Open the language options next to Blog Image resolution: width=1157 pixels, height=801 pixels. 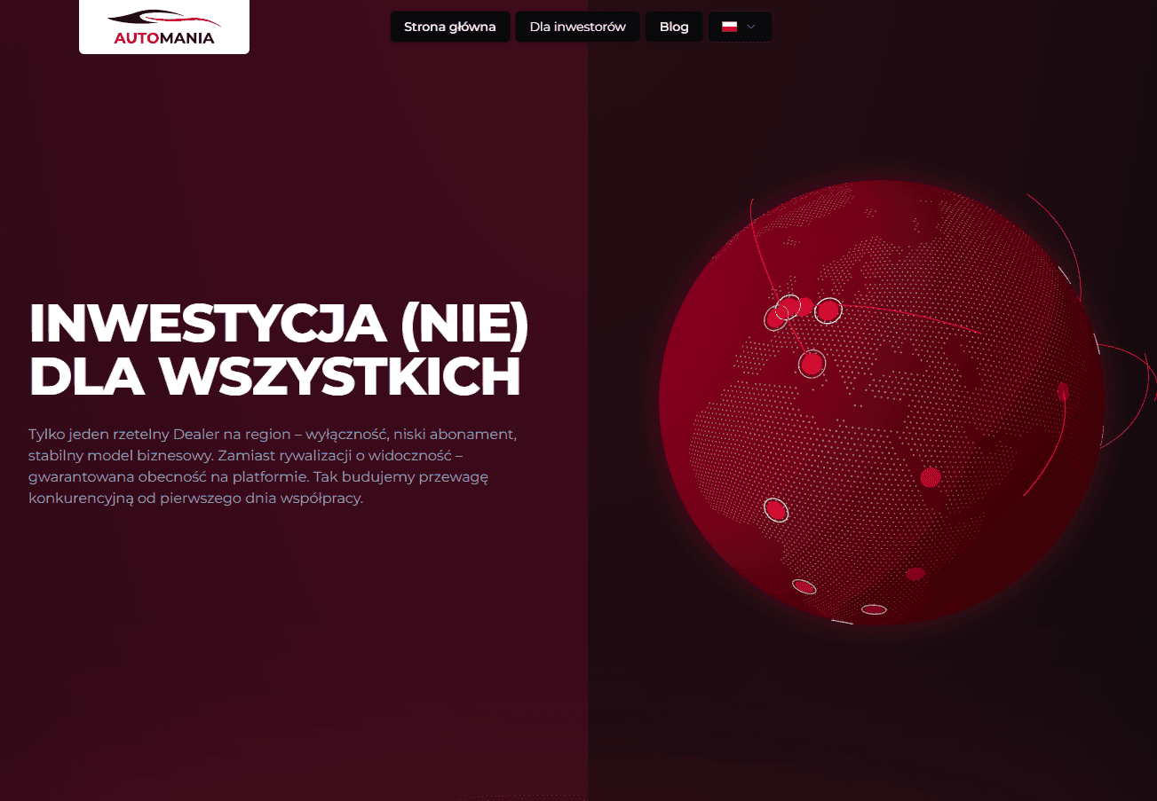740,27
